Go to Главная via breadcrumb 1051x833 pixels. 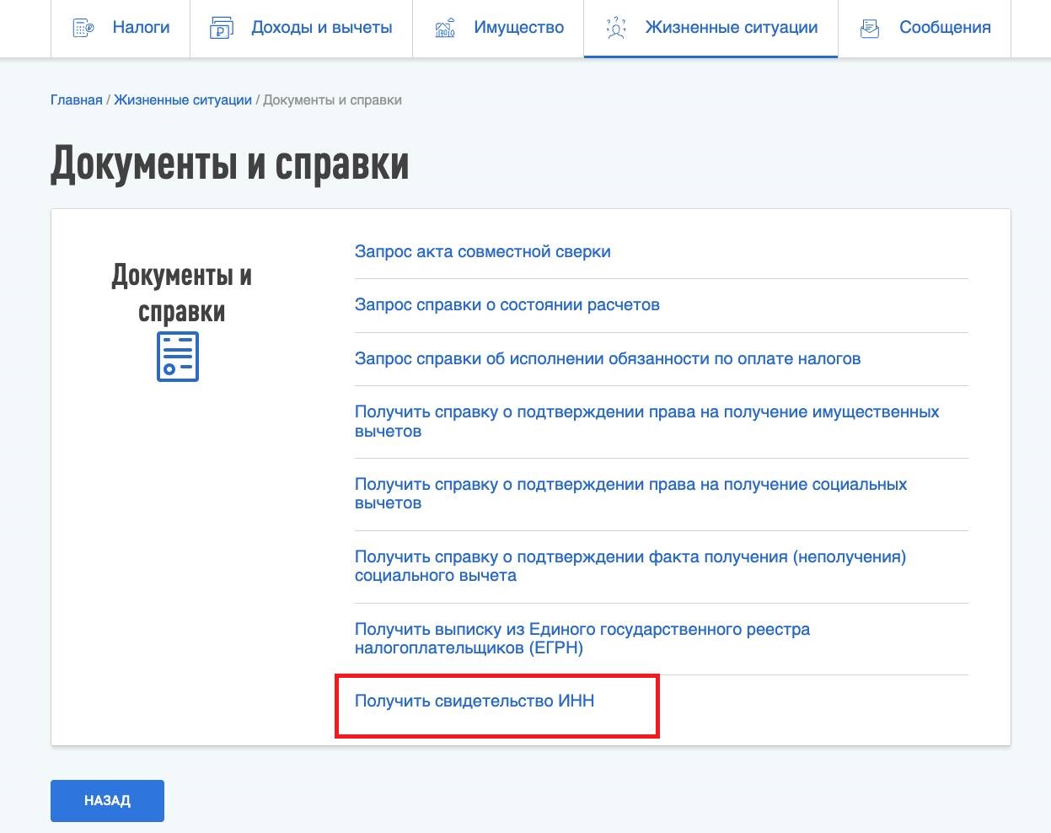77,99
